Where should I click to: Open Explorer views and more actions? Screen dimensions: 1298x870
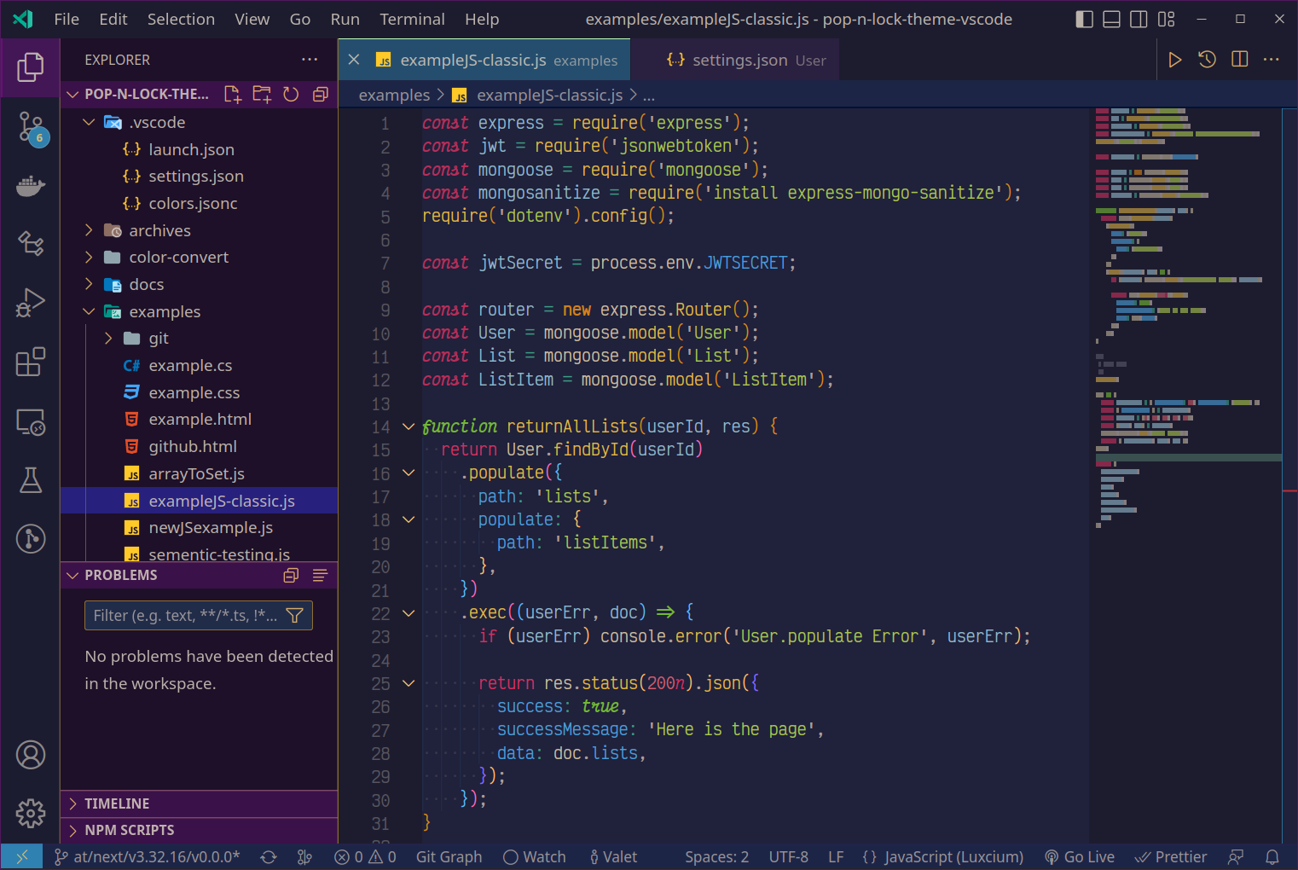310,60
